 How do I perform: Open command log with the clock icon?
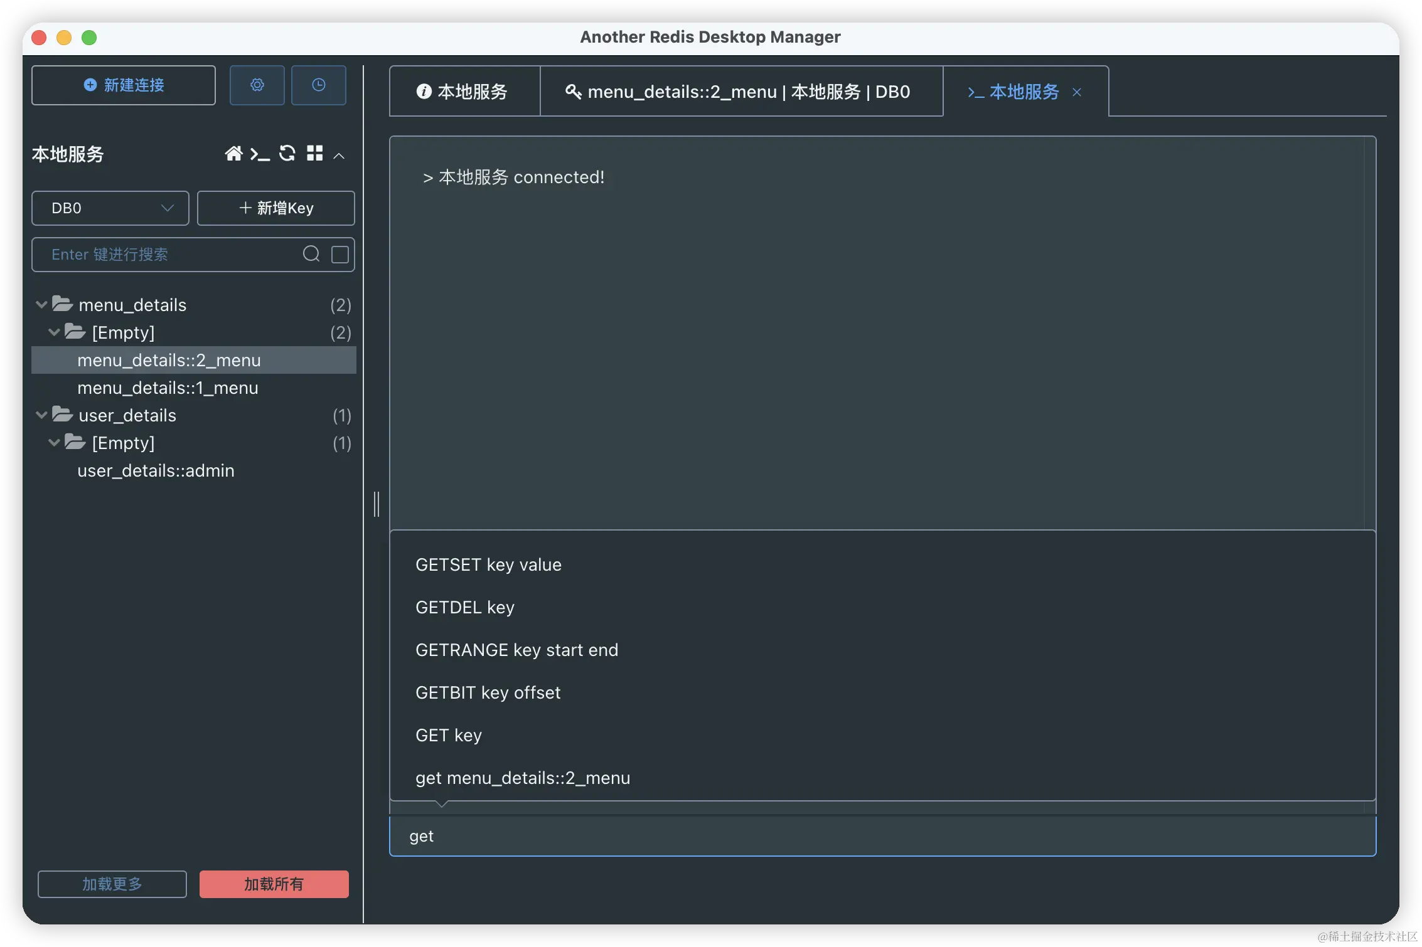point(319,85)
